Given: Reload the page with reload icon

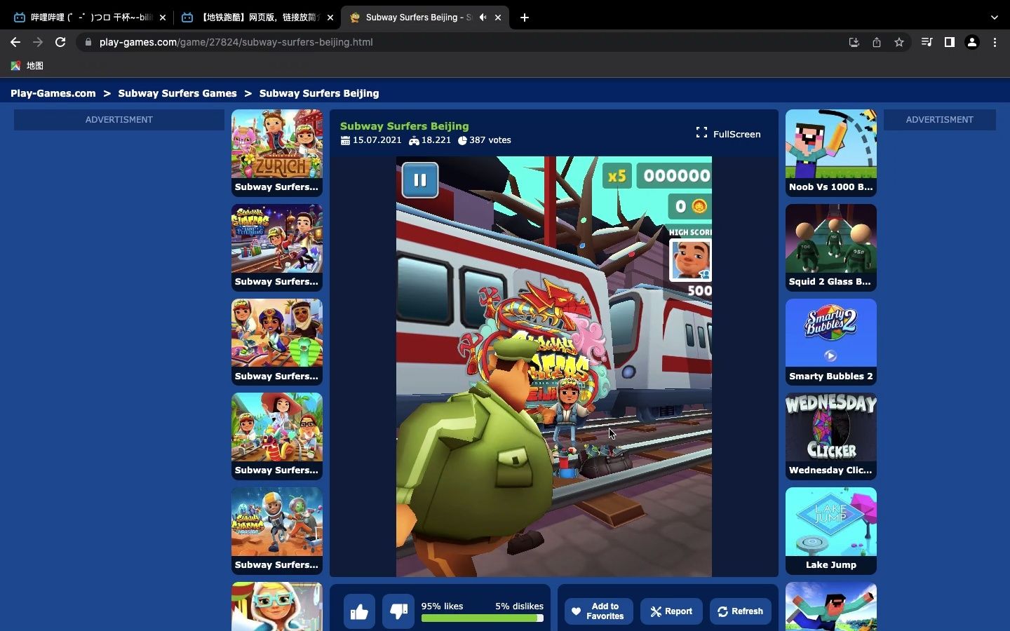Looking at the screenshot, I should tap(60, 42).
